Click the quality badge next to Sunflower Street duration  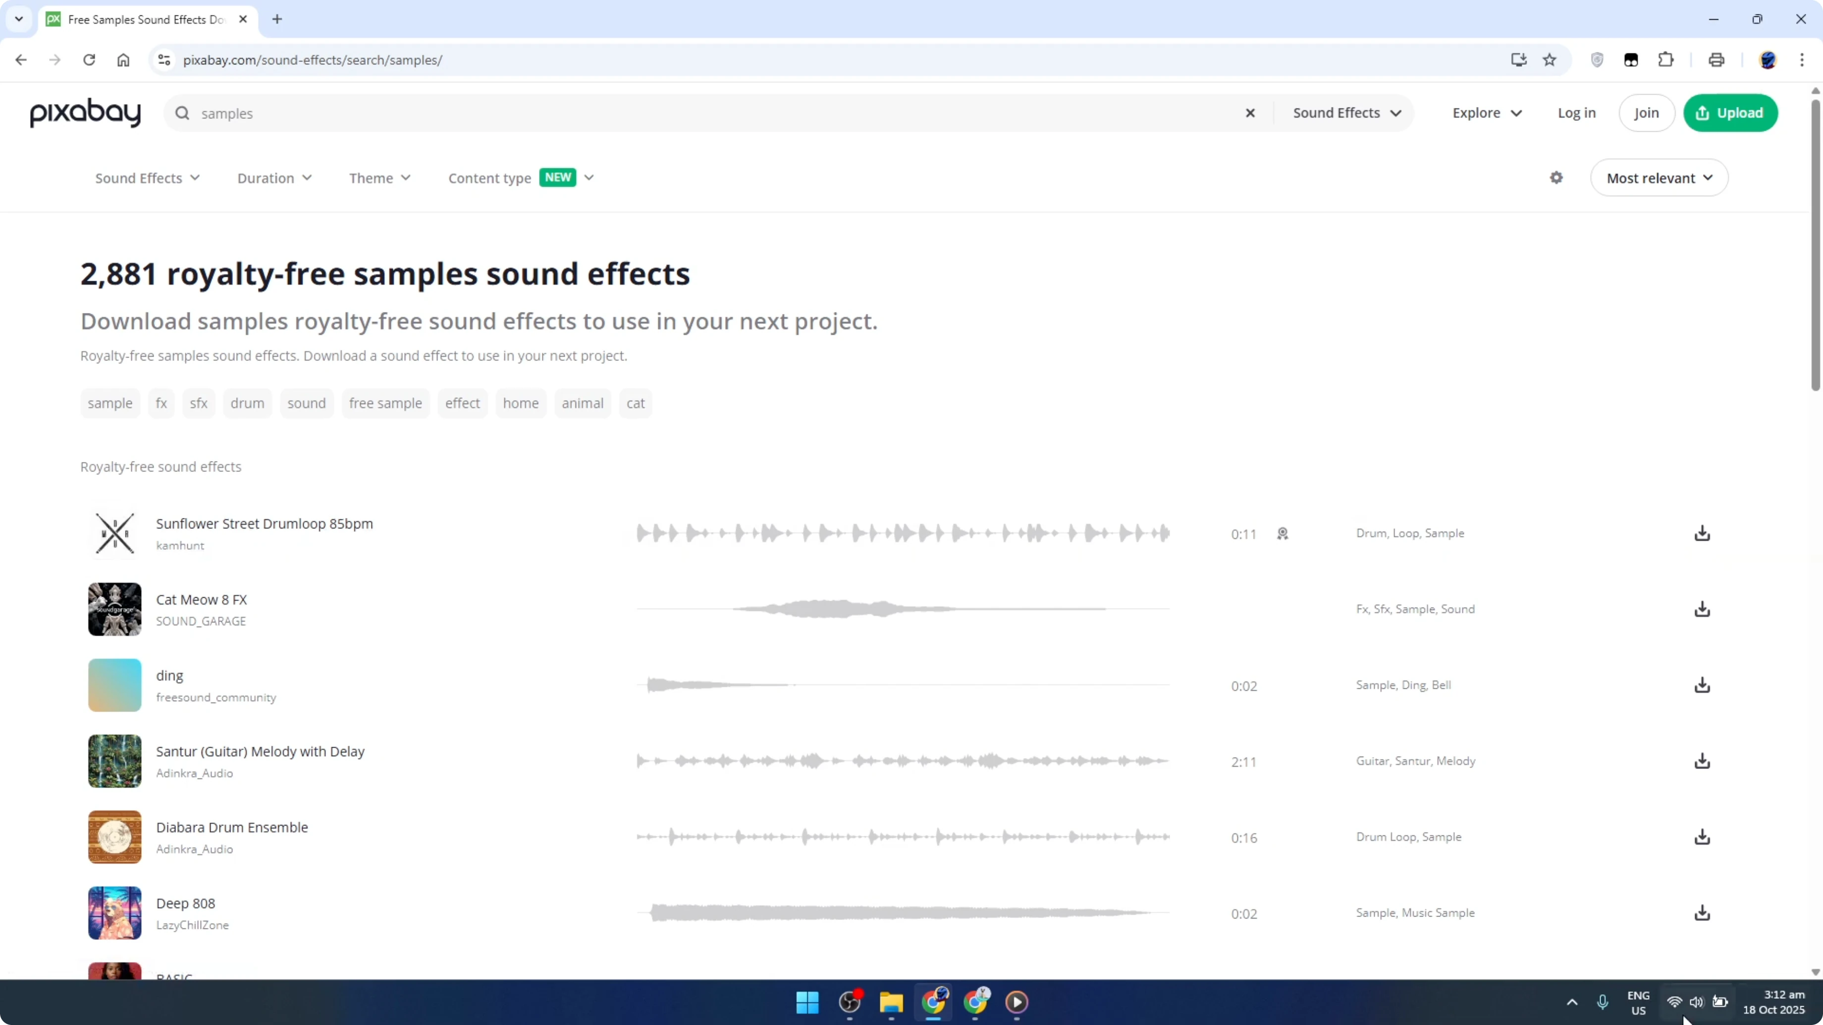(1283, 533)
